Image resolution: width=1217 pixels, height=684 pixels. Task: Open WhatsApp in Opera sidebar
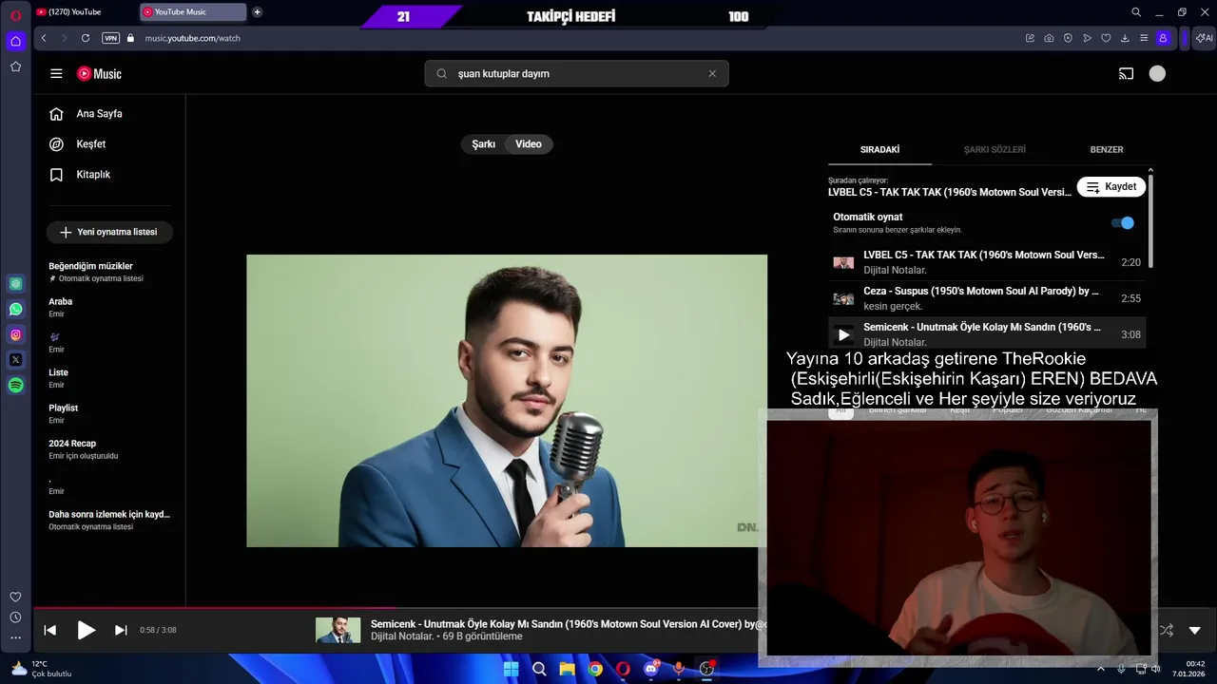pos(15,309)
